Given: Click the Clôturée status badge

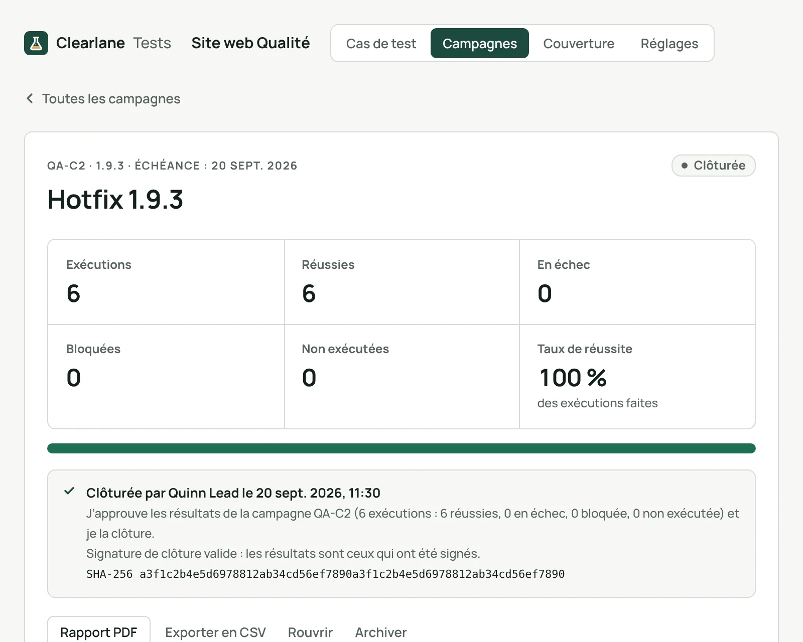Looking at the screenshot, I should click(x=713, y=166).
